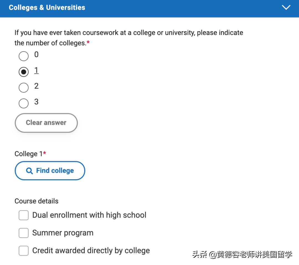Check the Summer program option
This screenshot has width=299, height=265.
[x=24, y=233]
